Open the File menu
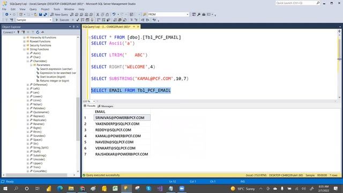 pos(4,9)
